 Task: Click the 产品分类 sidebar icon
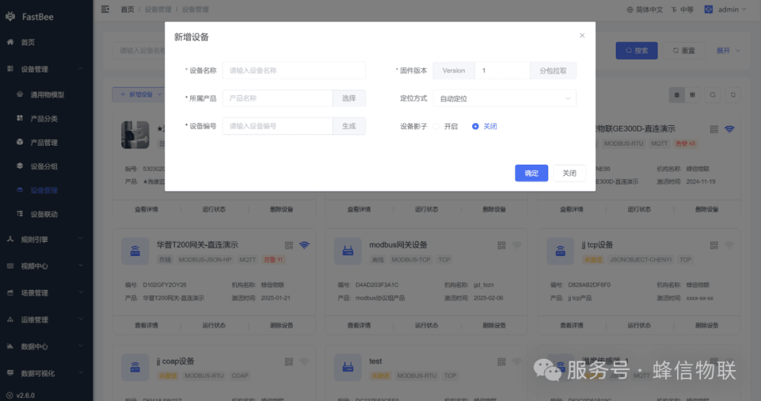(20, 118)
